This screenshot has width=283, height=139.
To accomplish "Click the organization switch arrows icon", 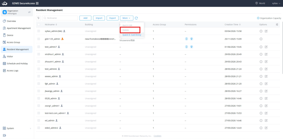I will click(x=29, y=12).
